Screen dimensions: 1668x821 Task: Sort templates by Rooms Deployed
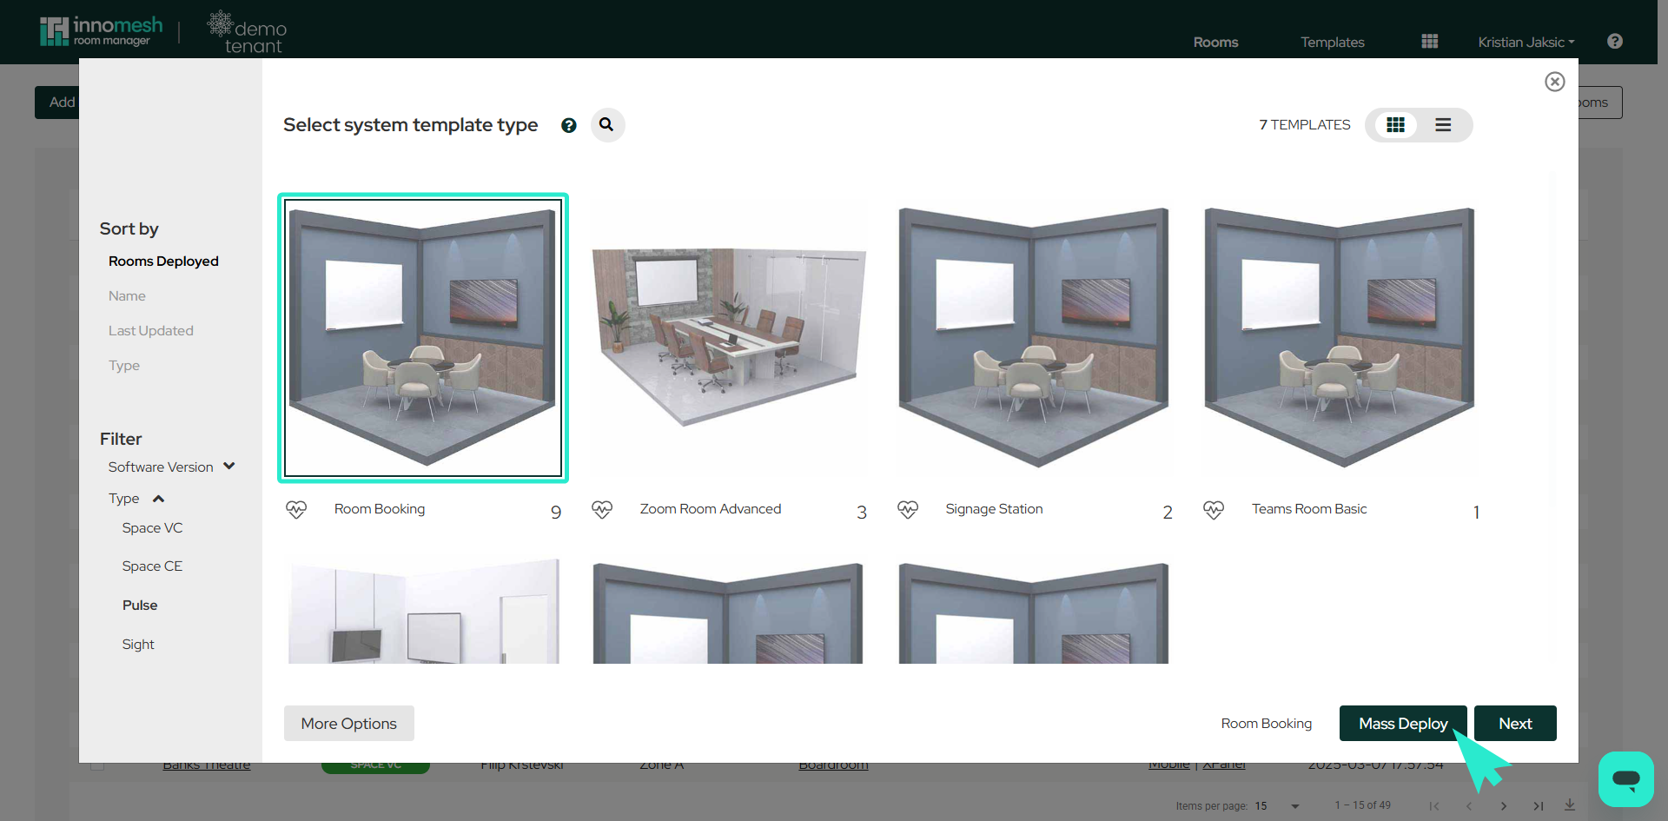[x=163, y=262]
